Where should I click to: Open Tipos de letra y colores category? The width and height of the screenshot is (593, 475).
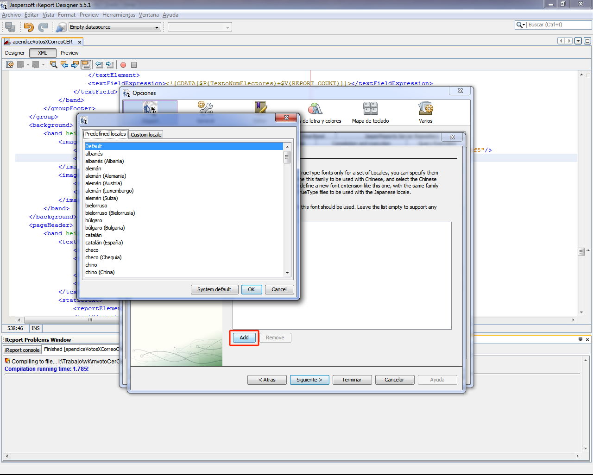[315, 113]
